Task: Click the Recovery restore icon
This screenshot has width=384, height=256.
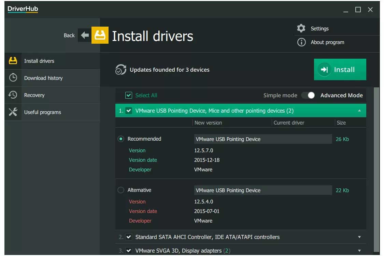Action: click(12, 95)
